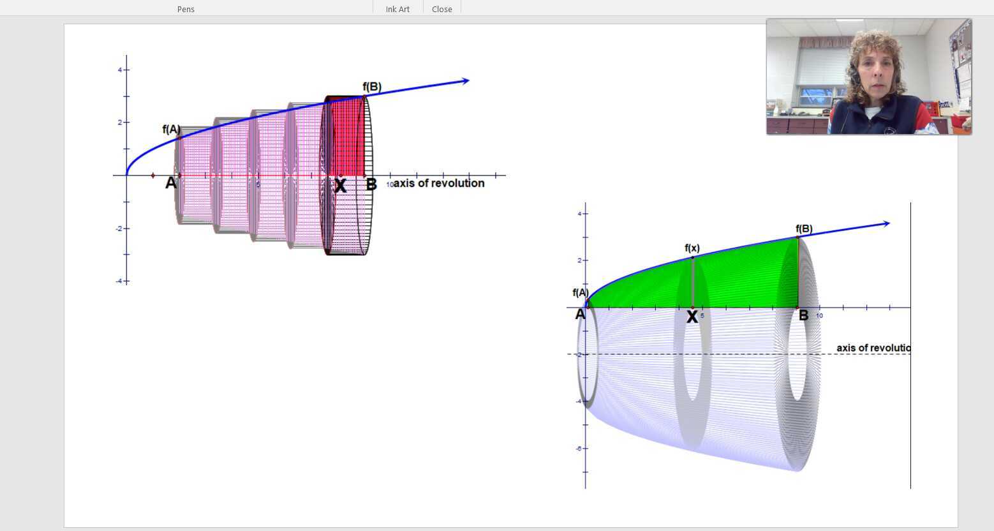Select the presenter webcam video thumbnail
This screenshot has height=531, width=994.
coord(869,77)
